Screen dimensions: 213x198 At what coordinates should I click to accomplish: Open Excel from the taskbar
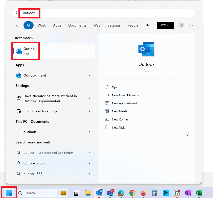(x=199, y=193)
